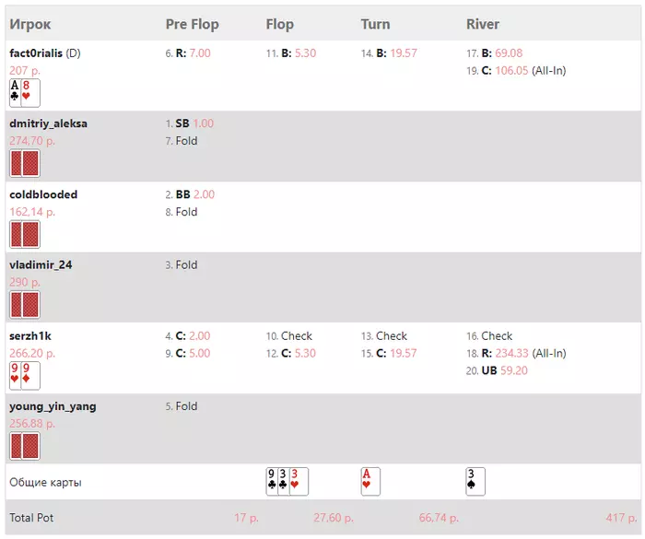The height and width of the screenshot is (539, 645).
Task: Select the Turn column header
Action: [x=375, y=24]
